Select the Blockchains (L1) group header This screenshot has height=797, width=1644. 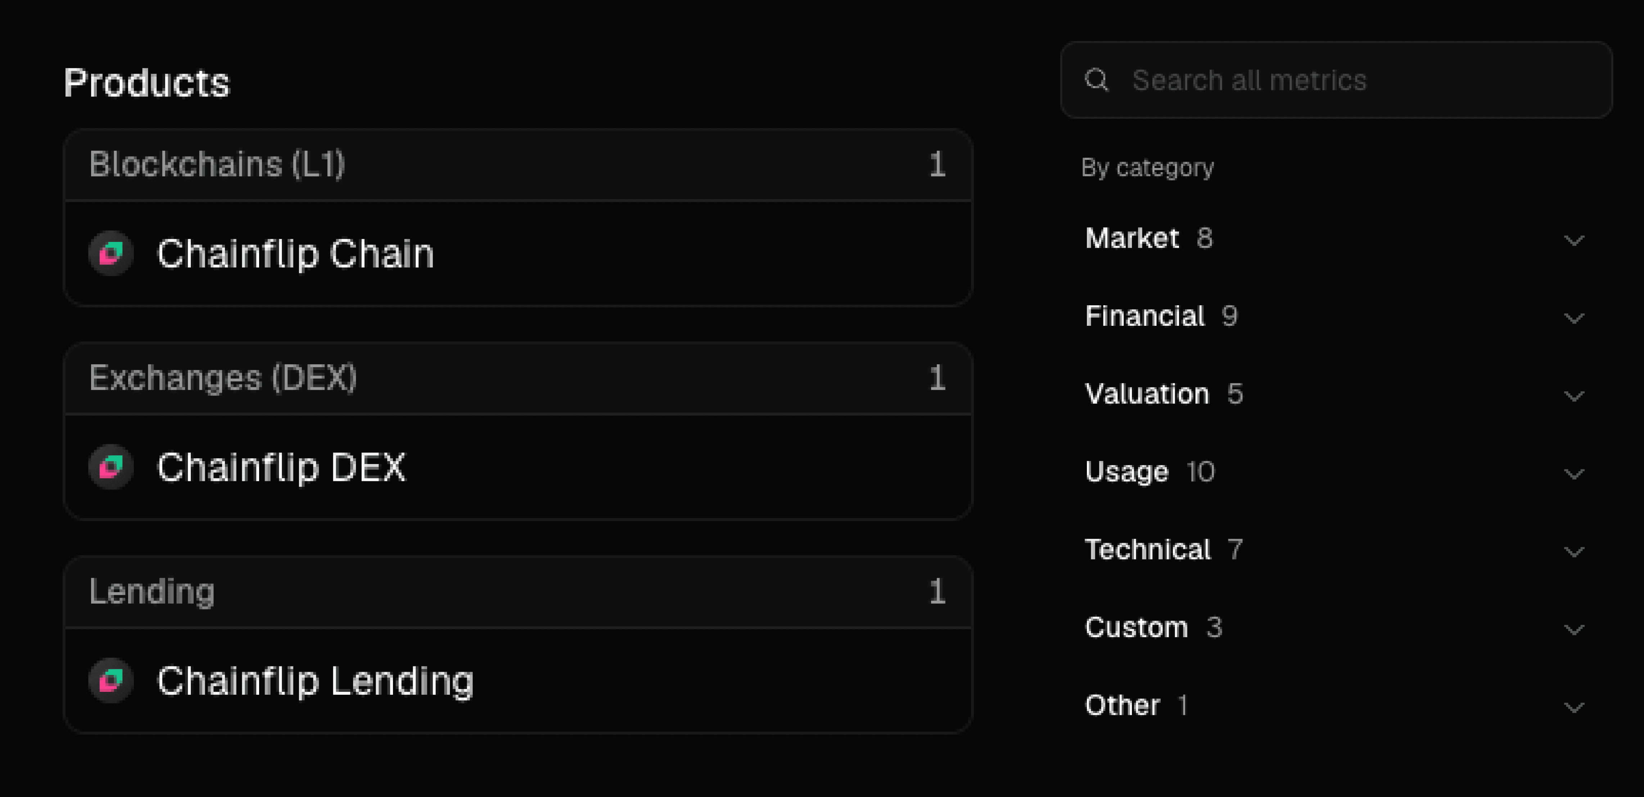[518, 165]
